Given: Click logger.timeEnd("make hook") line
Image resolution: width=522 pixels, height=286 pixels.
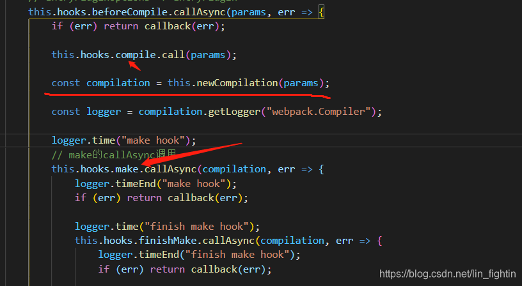Looking at the screenshot, I should click(x=155, y=184).
